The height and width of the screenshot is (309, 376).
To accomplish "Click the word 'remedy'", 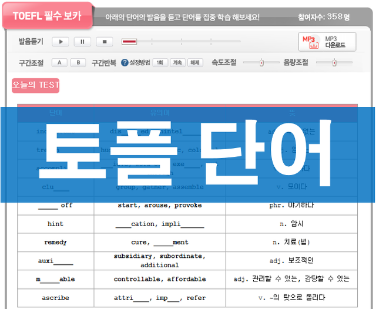I will pyautogui.click(x=55, y=243).
